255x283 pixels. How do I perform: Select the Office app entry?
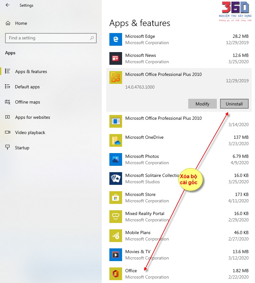click(x=179, y=273)
